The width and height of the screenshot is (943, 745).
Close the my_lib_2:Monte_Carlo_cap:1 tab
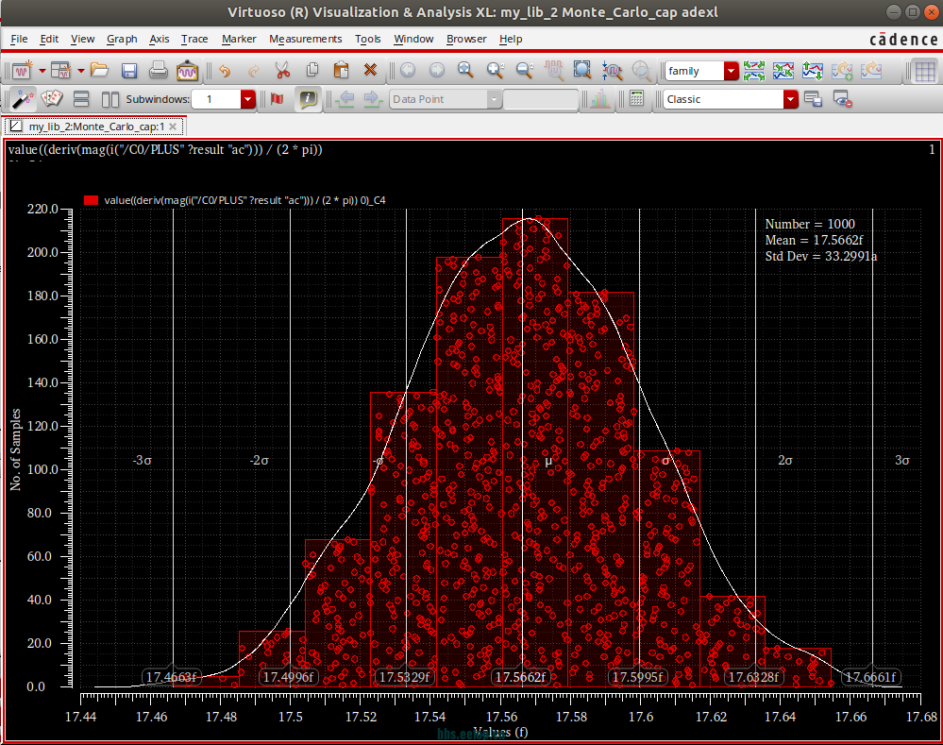coord(173,127)
